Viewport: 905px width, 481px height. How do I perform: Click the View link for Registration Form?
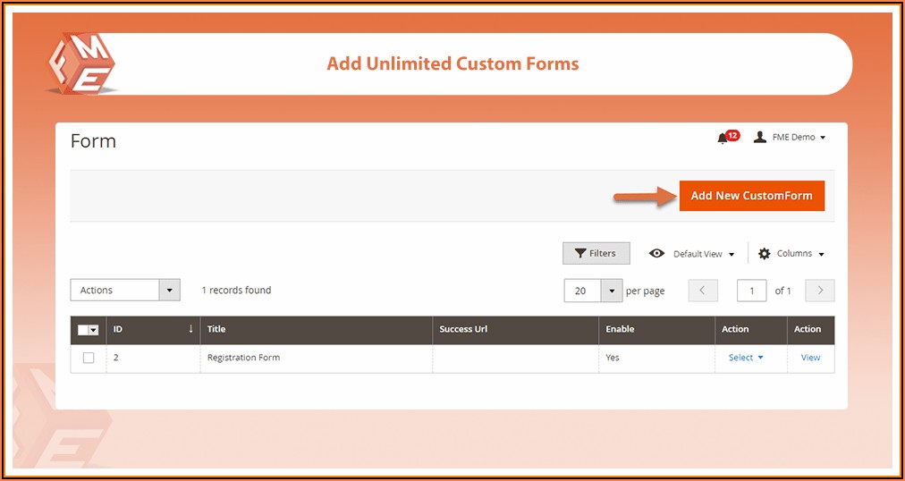[810, 358]
